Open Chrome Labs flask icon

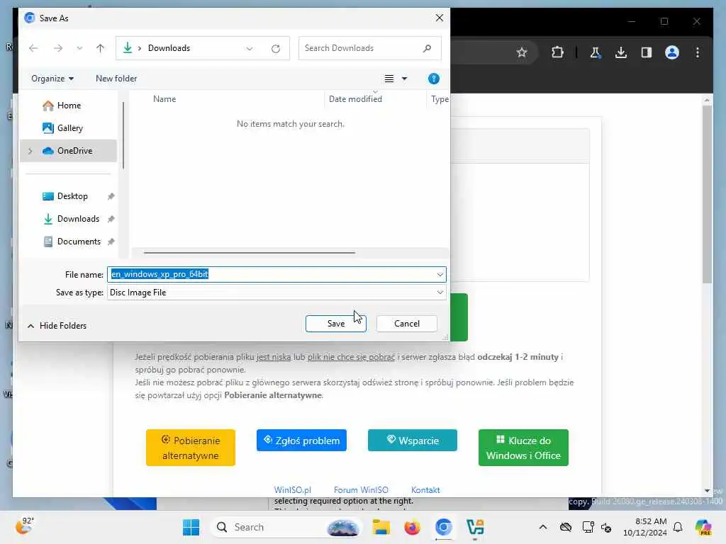pyautogui.click(x=596, y=52)
